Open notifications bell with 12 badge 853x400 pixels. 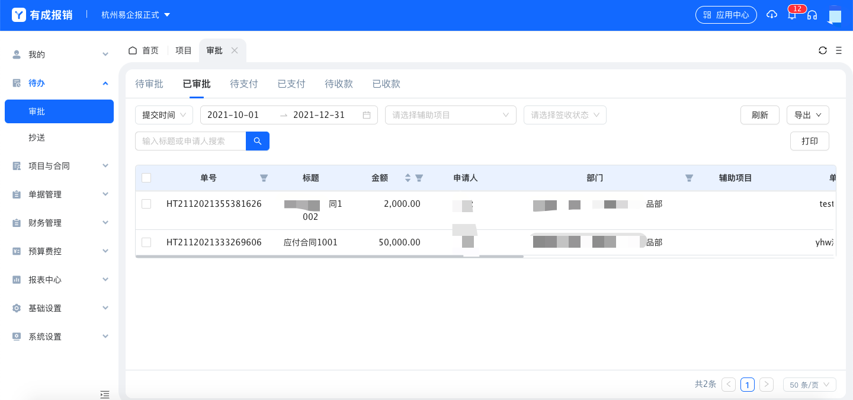(x=792, y=15)
